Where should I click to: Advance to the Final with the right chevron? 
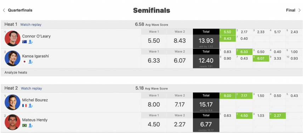[299, 10]
